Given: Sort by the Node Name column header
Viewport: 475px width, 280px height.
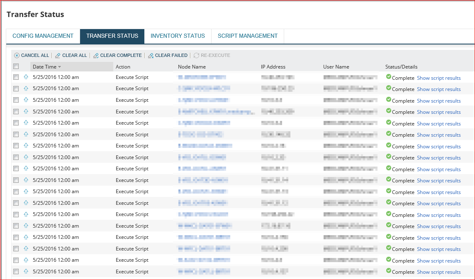Looking at the screenshot, I should pyautogui.click(x=192, y=67).
